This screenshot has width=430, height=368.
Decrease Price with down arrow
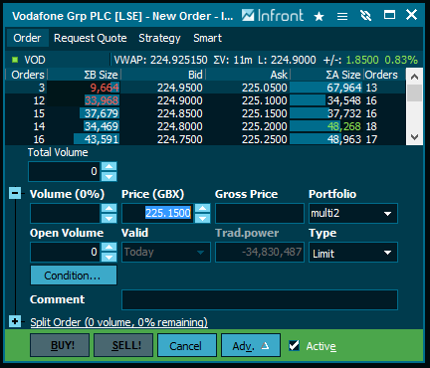pyautogui.click(x=203, y=218)
